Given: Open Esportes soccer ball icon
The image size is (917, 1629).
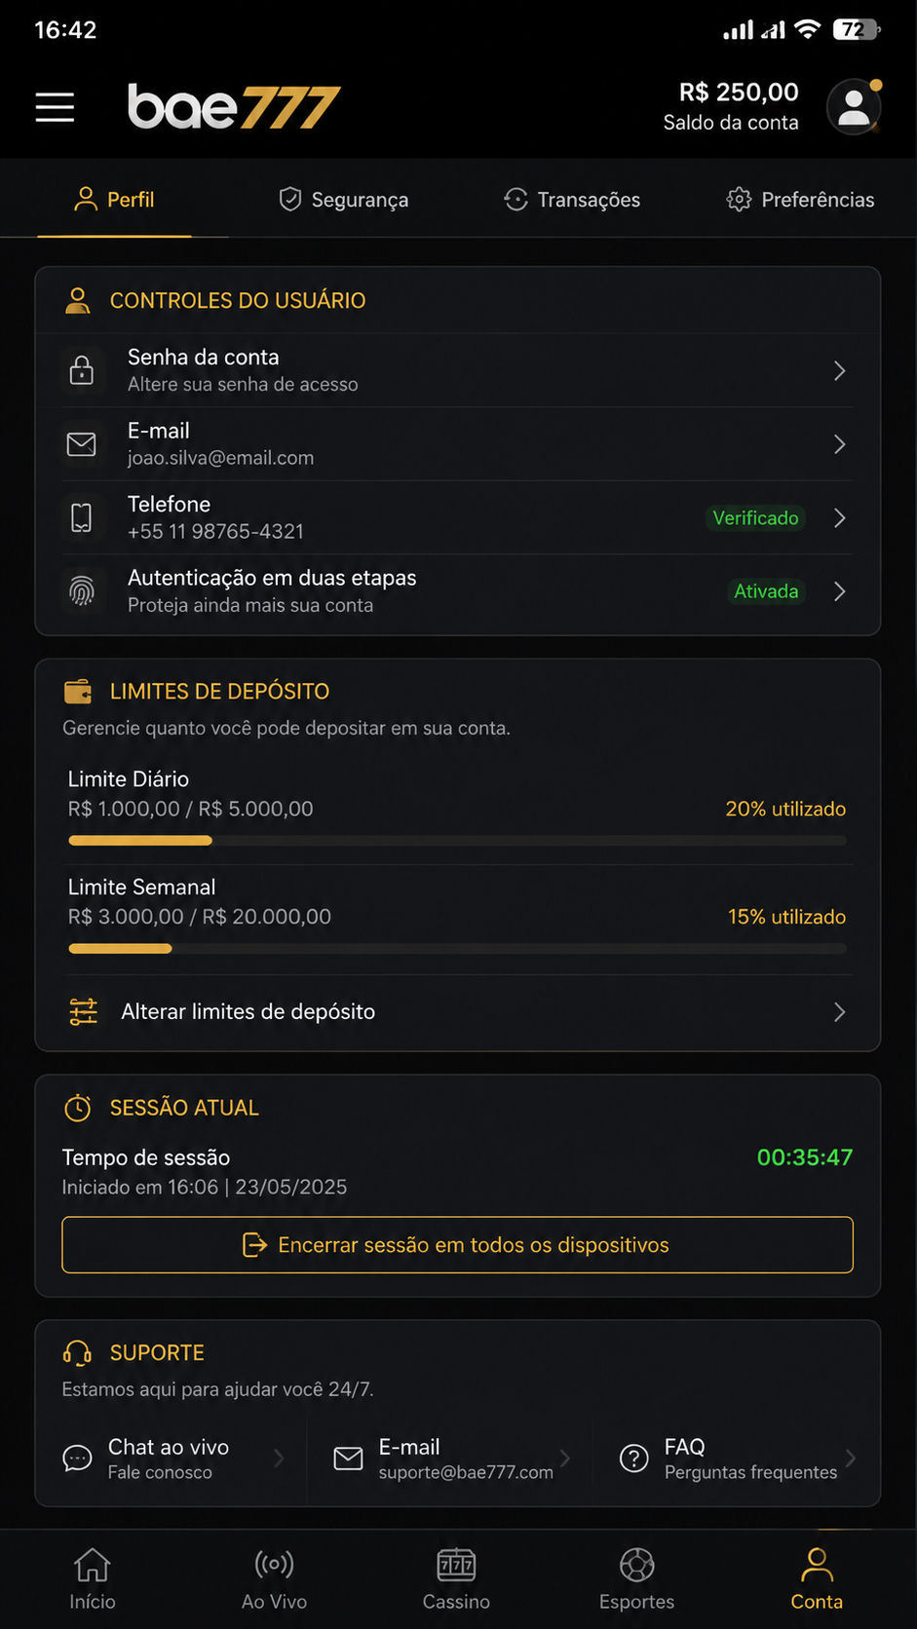Looking at the screenshot, I should click(636, 1566).
